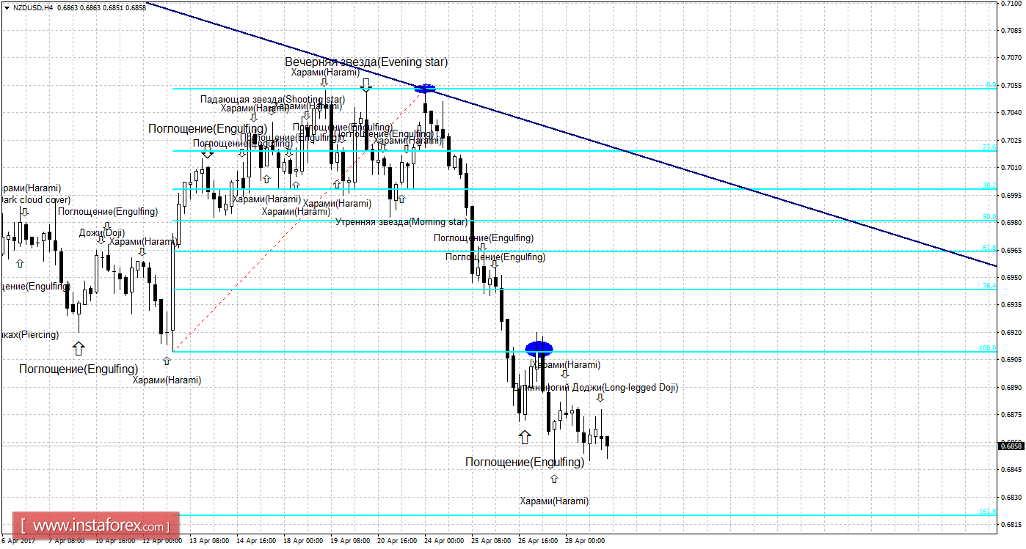Click the 50.0 Fibonacci level label
1026x549 pixels.
990,217
